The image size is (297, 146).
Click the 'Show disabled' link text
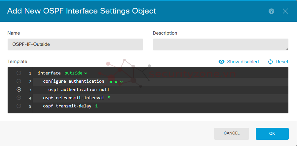[243, 62]
